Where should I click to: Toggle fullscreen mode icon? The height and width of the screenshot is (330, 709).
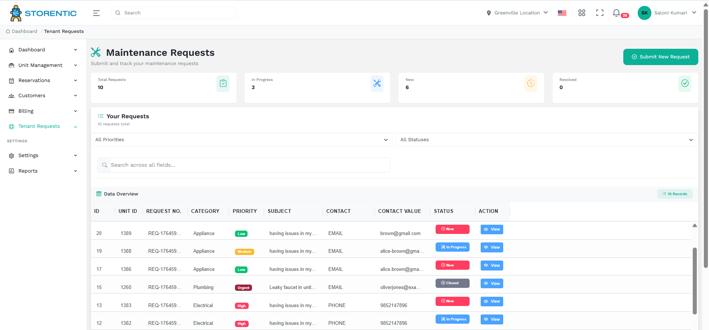[x=600, y=13]
